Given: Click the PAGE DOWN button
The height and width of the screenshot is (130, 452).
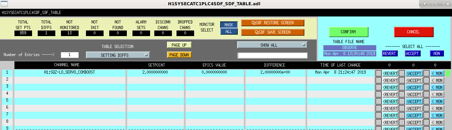Looking at the screenshot, I should click(179, 55).
